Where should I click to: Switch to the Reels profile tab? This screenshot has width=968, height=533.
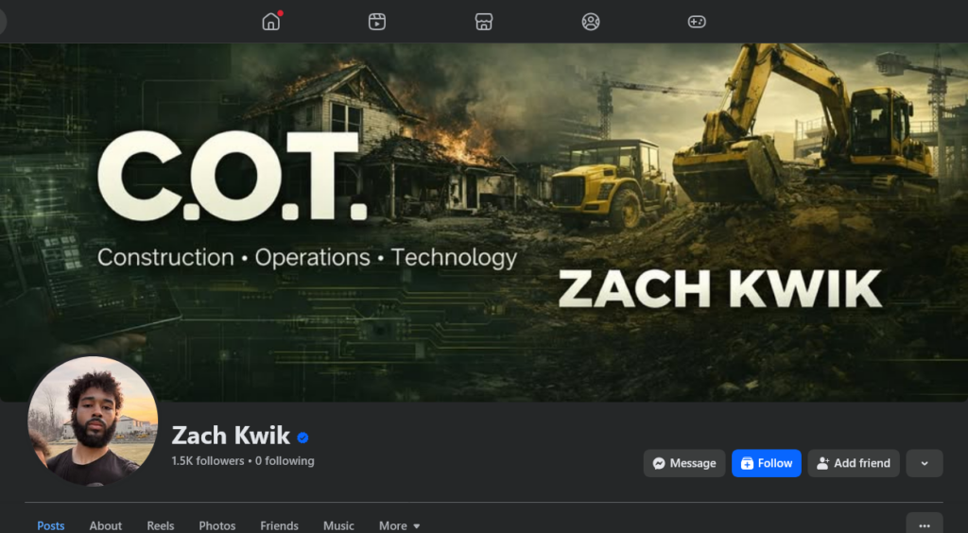pos(161,525)
